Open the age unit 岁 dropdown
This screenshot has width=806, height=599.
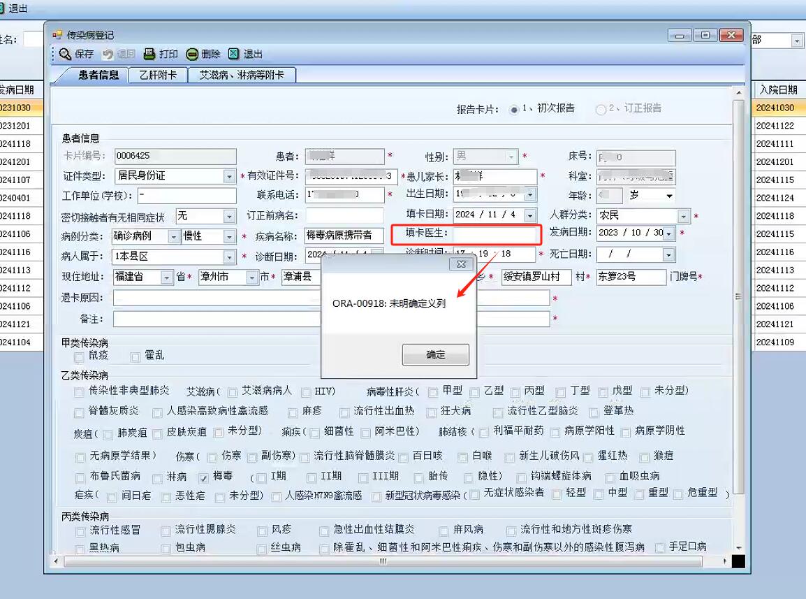coord(668,196)
